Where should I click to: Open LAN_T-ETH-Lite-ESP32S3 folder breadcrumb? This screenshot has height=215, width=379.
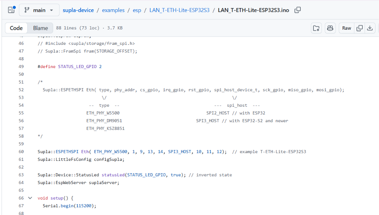coord(179,10)
